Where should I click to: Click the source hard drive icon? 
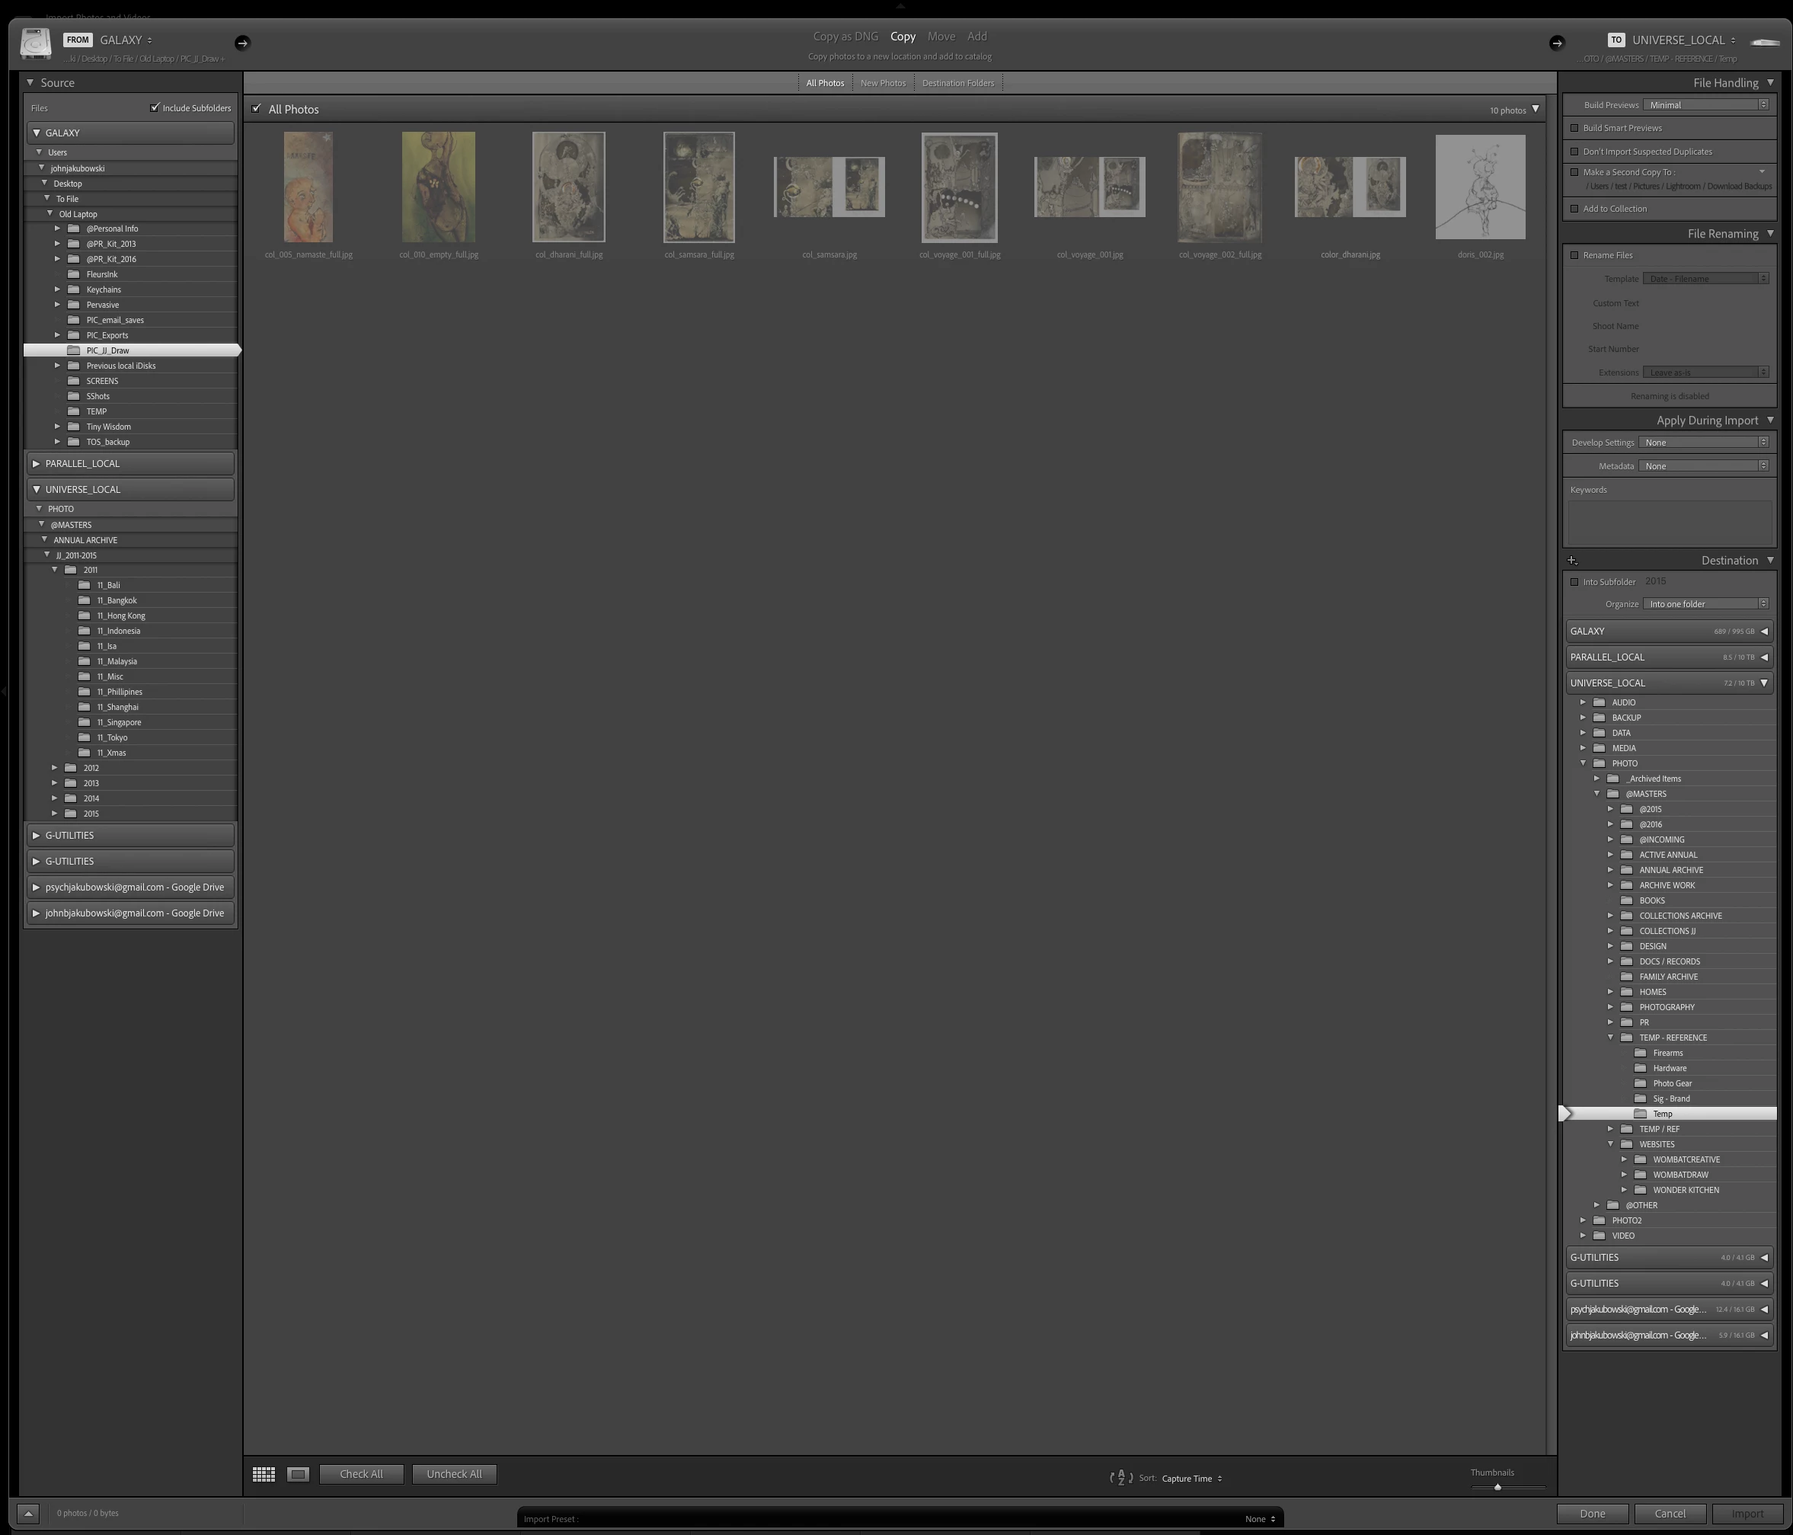point(36,43)
